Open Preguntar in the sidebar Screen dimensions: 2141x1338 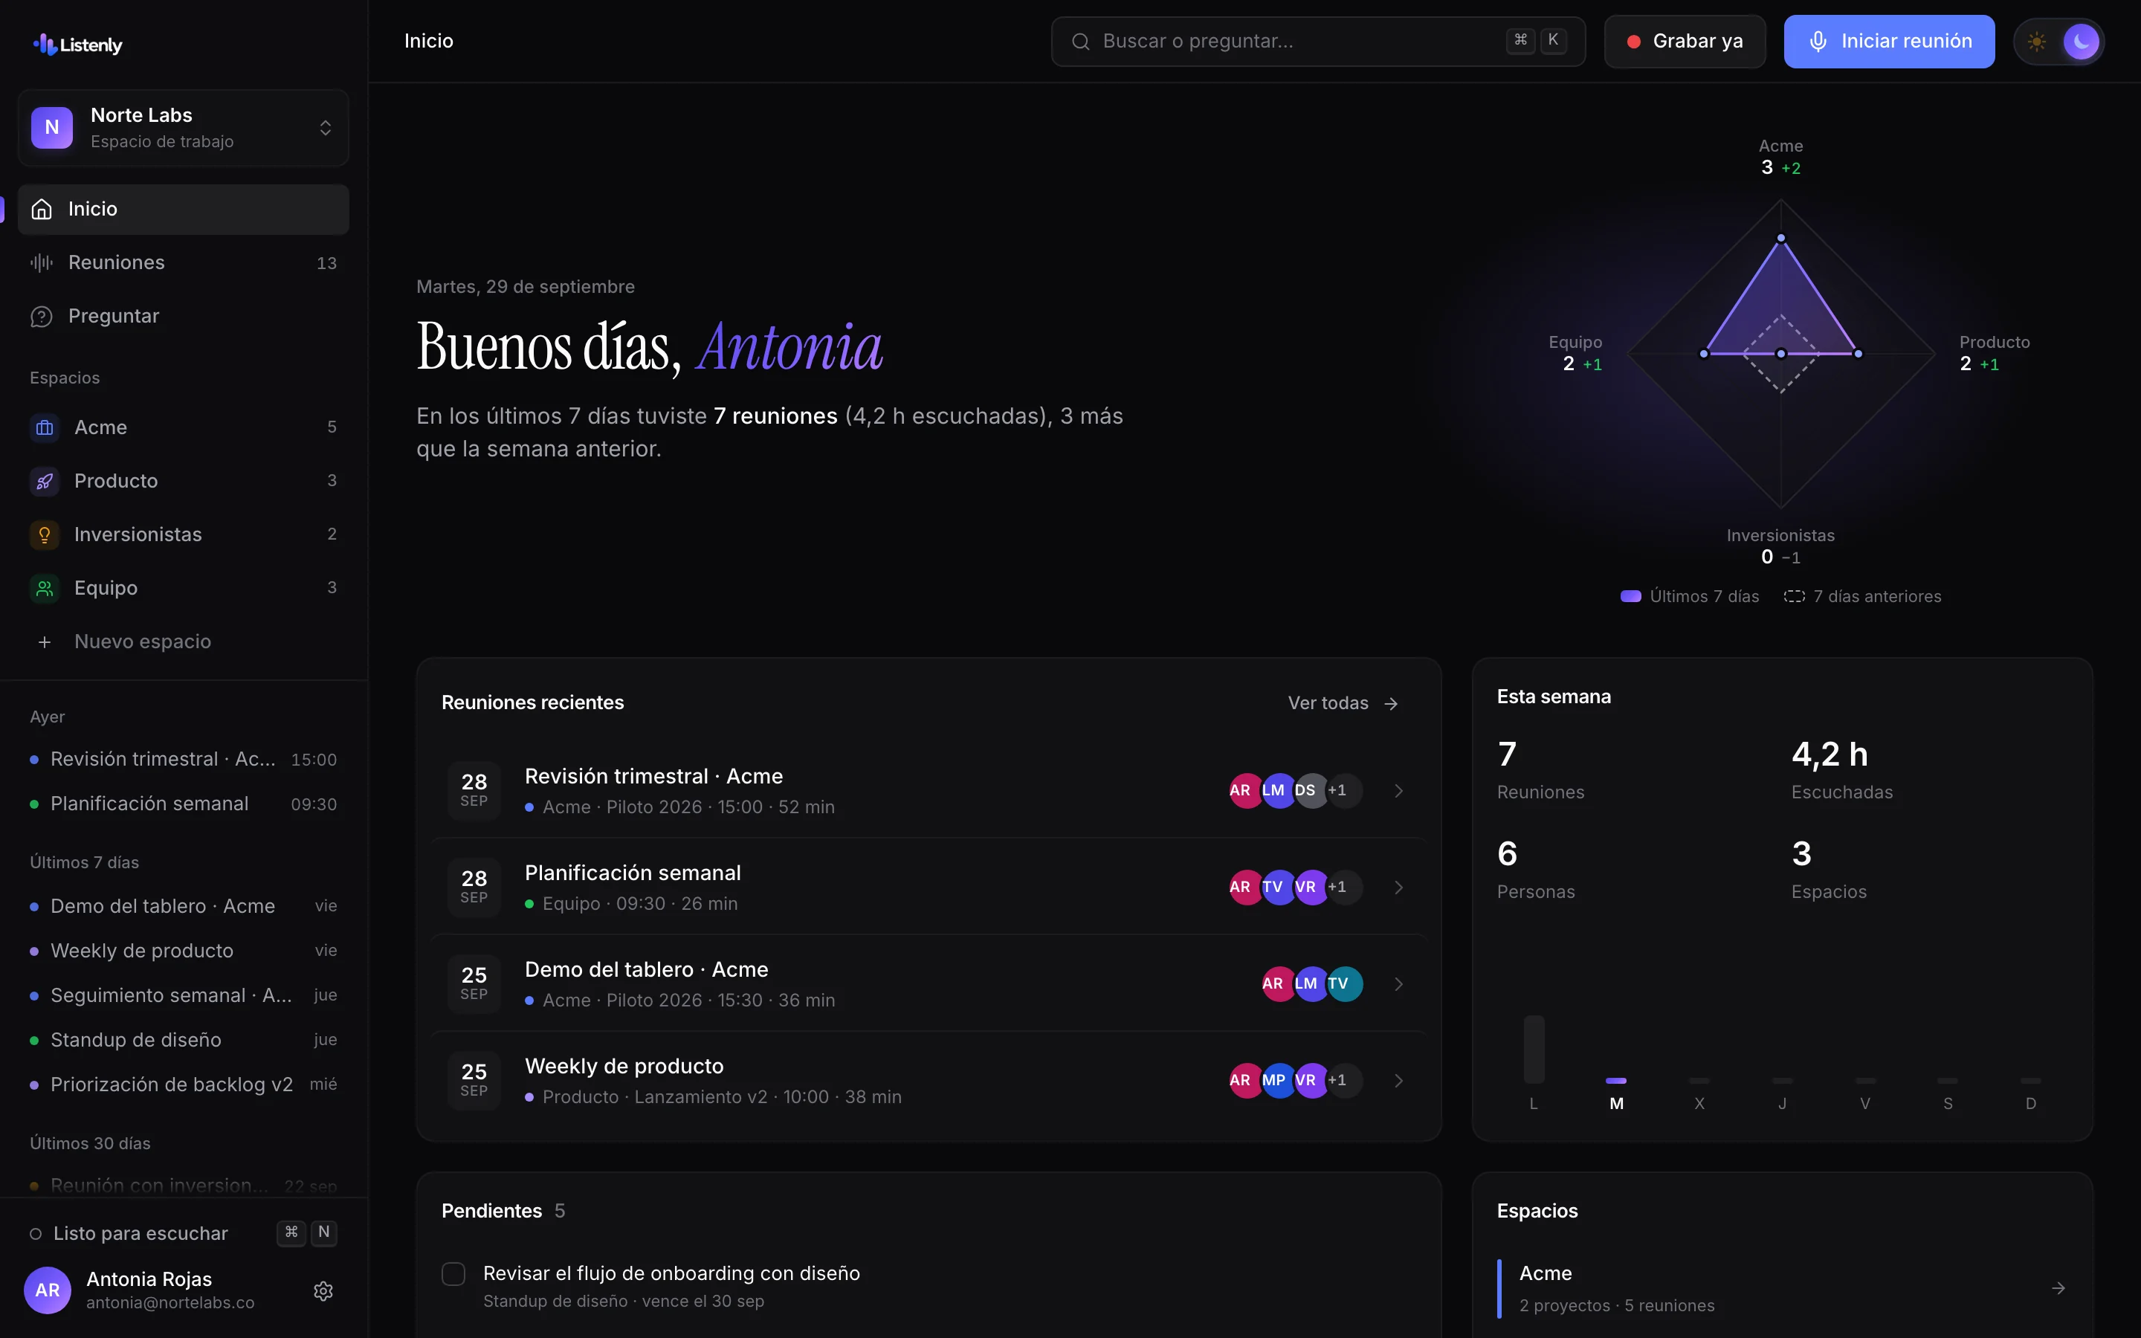click(x=183, y=316)
